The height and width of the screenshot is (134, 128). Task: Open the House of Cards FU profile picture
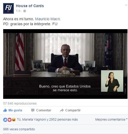pos(8,8)
